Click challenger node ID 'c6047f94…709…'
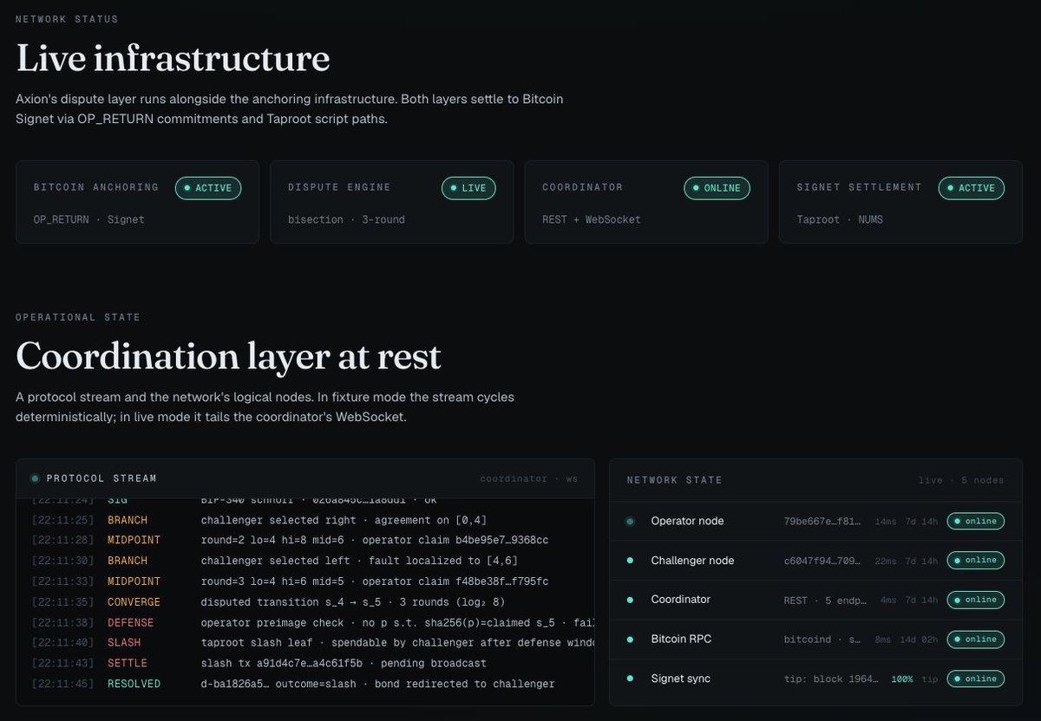 822,561
